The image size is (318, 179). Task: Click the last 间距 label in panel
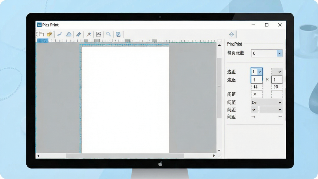point(231,117)
